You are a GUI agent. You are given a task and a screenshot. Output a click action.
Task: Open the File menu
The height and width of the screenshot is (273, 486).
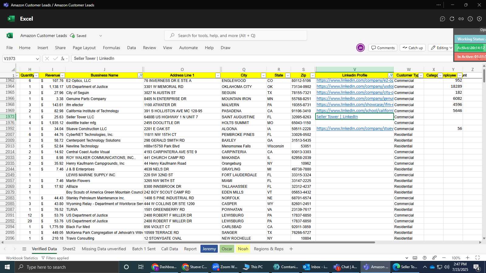[x=10, y=48]
